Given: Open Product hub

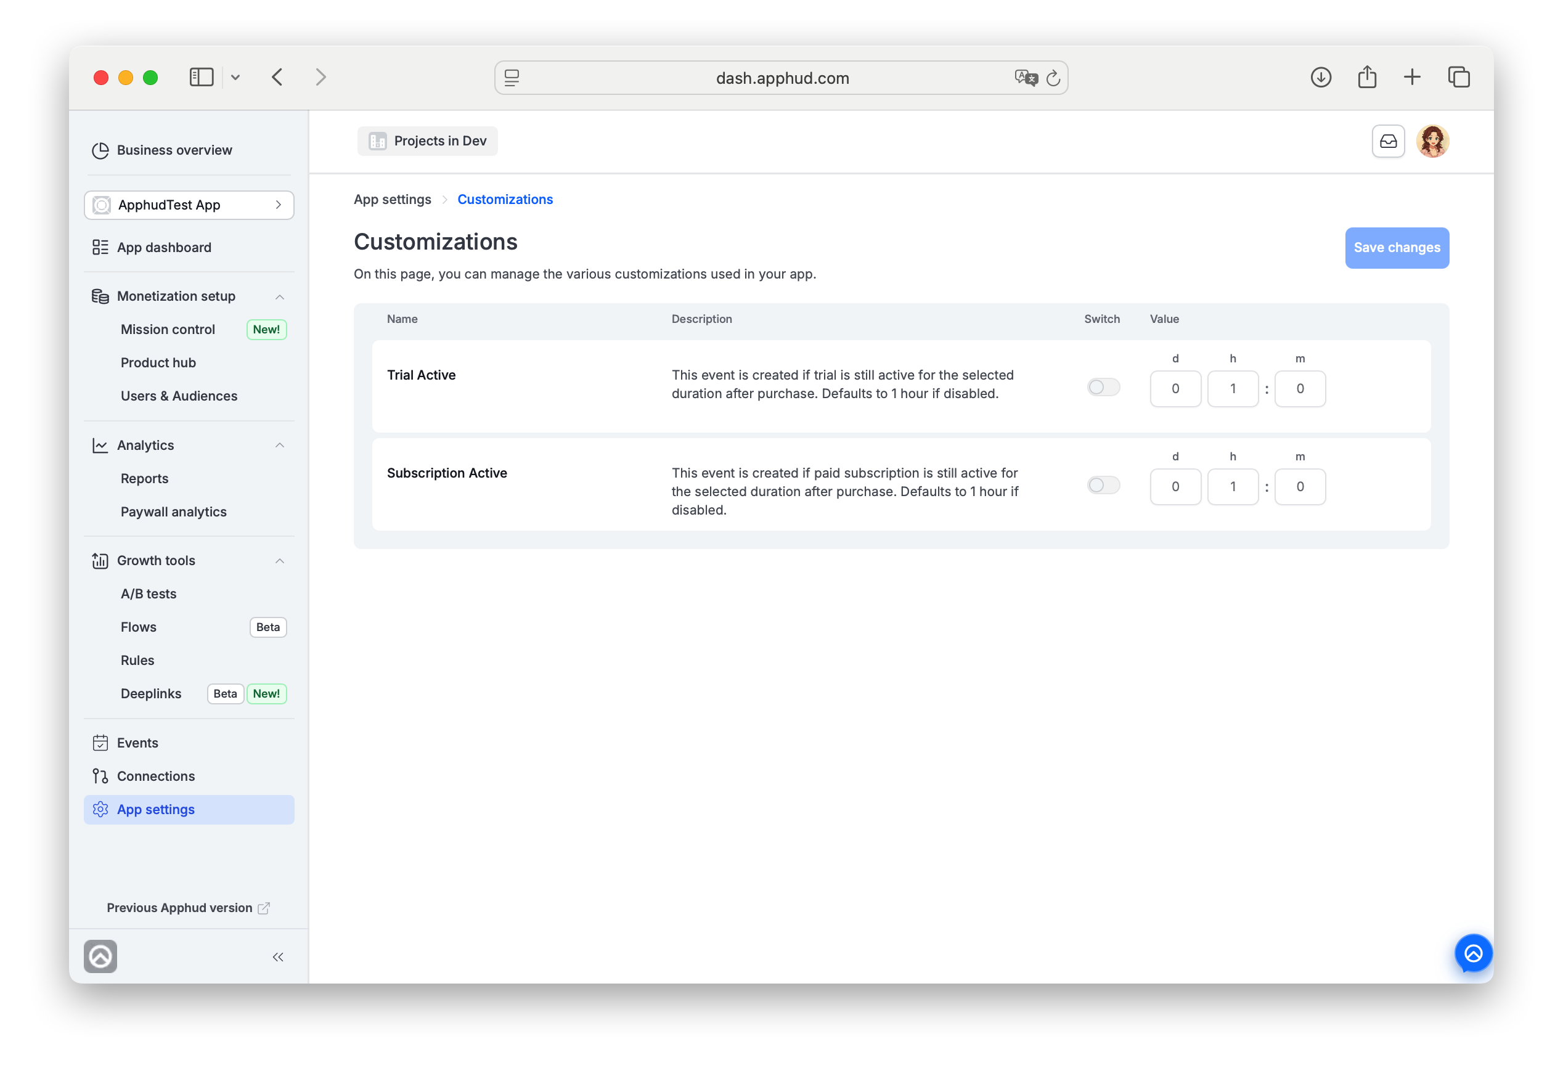Looking at the screenshot, I should 158,363.
